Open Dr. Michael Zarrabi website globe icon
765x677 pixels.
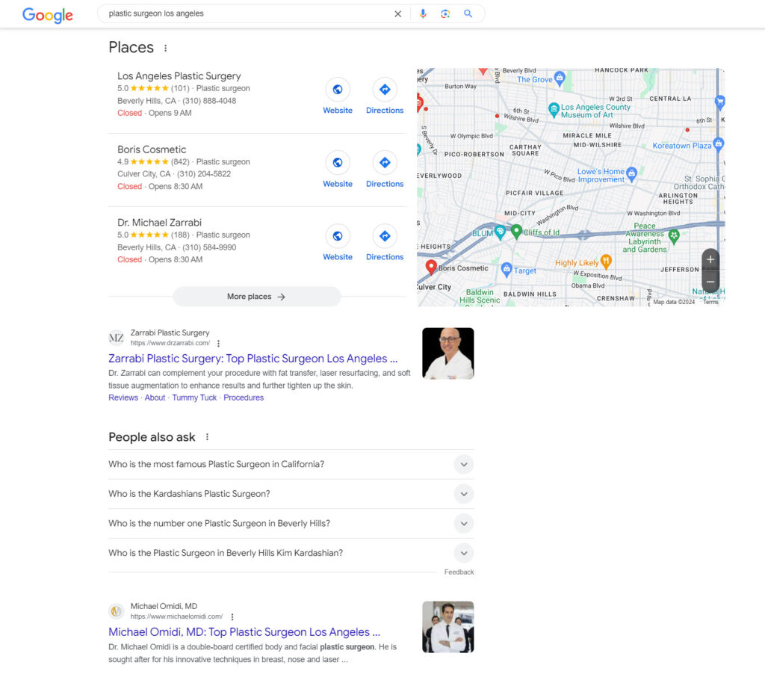[x=338, y=236]
